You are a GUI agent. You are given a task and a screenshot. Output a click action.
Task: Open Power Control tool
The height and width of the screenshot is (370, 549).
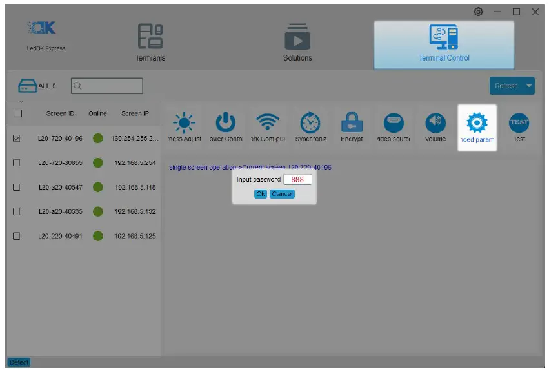coord(226,127)
